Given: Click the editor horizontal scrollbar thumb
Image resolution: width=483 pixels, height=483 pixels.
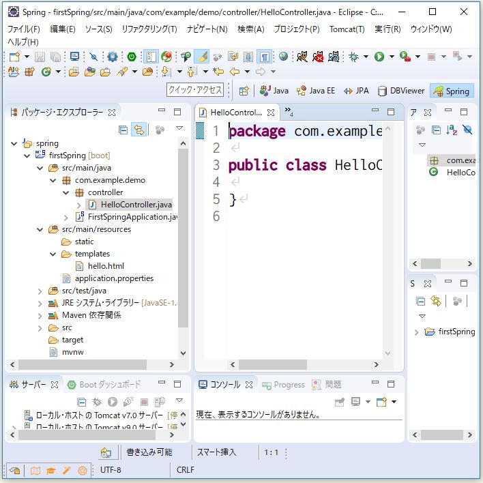Looking at the screenshot, I should coord(273,365).
